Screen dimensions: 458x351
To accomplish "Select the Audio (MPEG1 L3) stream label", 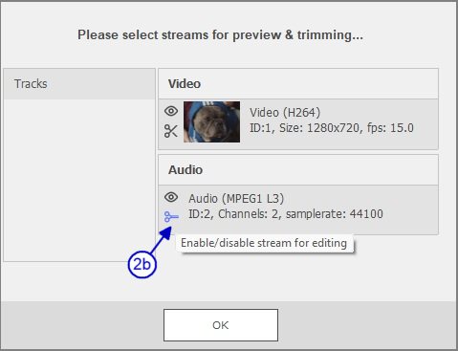I will (236, 199).
